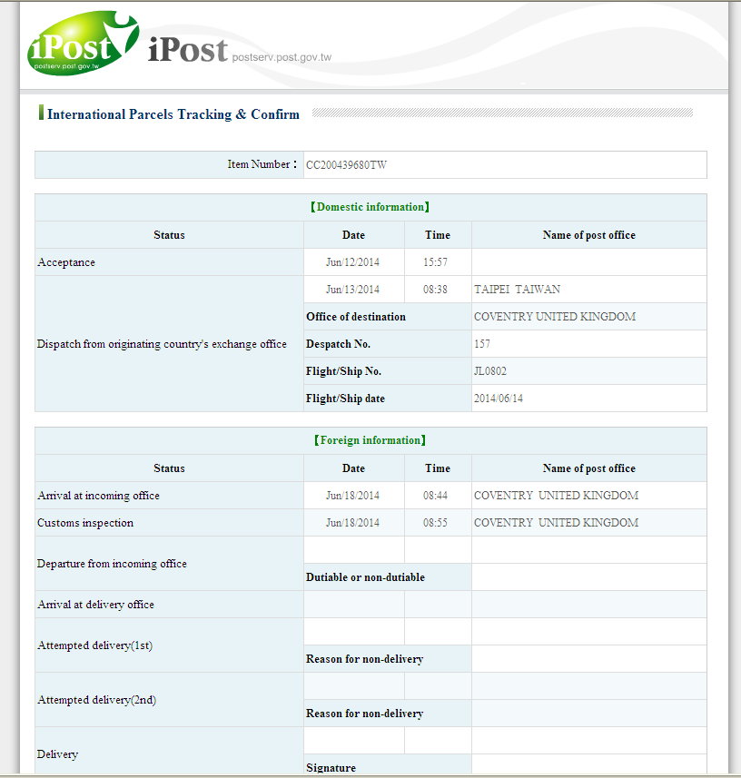Click Attempted delivery(1st) Reason for non-delivery label

tap(364, 659)
